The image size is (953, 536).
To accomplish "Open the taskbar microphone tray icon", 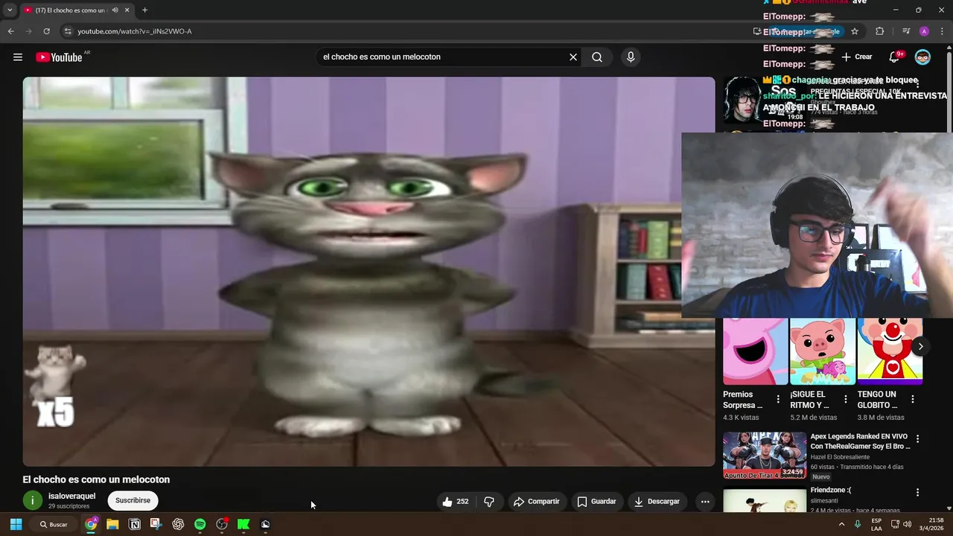I will click(x=858, y=524).
